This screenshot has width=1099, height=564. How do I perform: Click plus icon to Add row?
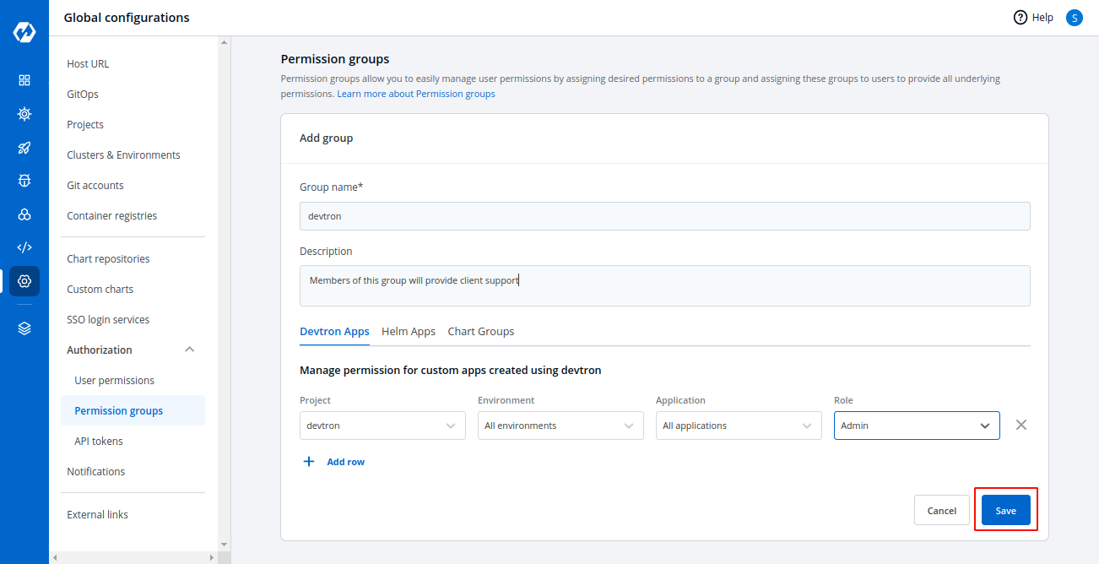click(309, 462)
